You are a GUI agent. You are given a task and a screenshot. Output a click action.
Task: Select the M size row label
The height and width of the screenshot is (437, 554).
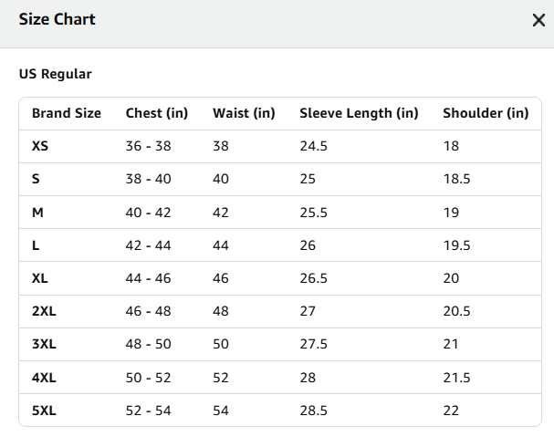pyautogui.click(x=37, y=213)
